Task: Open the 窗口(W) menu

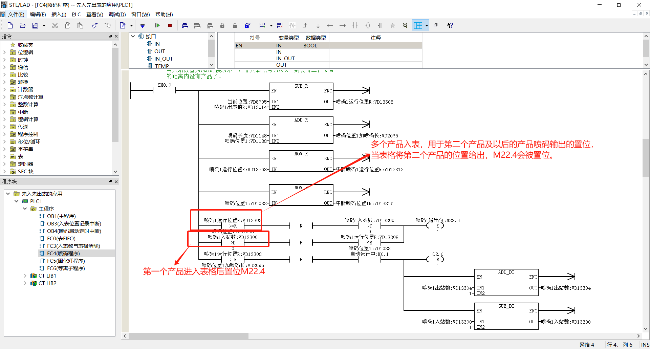Action: [140, 14]
